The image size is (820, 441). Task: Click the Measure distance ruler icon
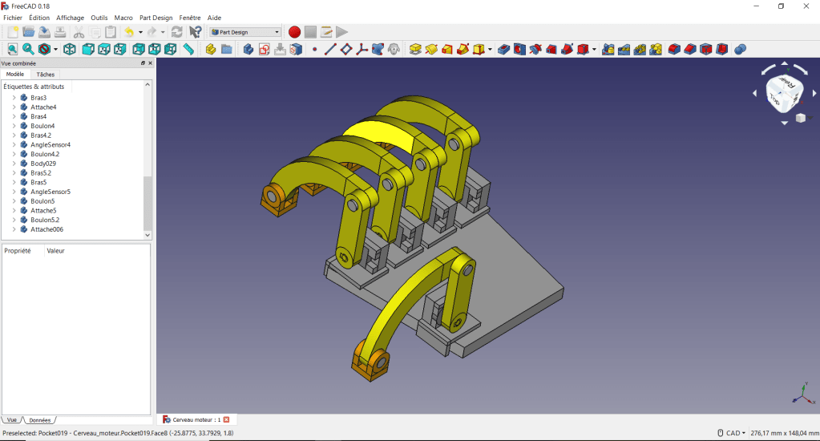click(x=188, y=50)
